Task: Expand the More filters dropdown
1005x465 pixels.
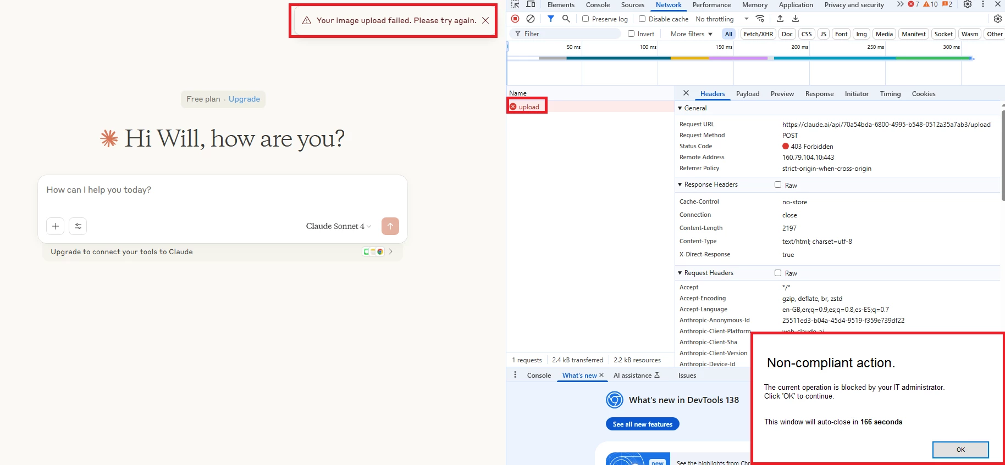Action: click(691, 34)
